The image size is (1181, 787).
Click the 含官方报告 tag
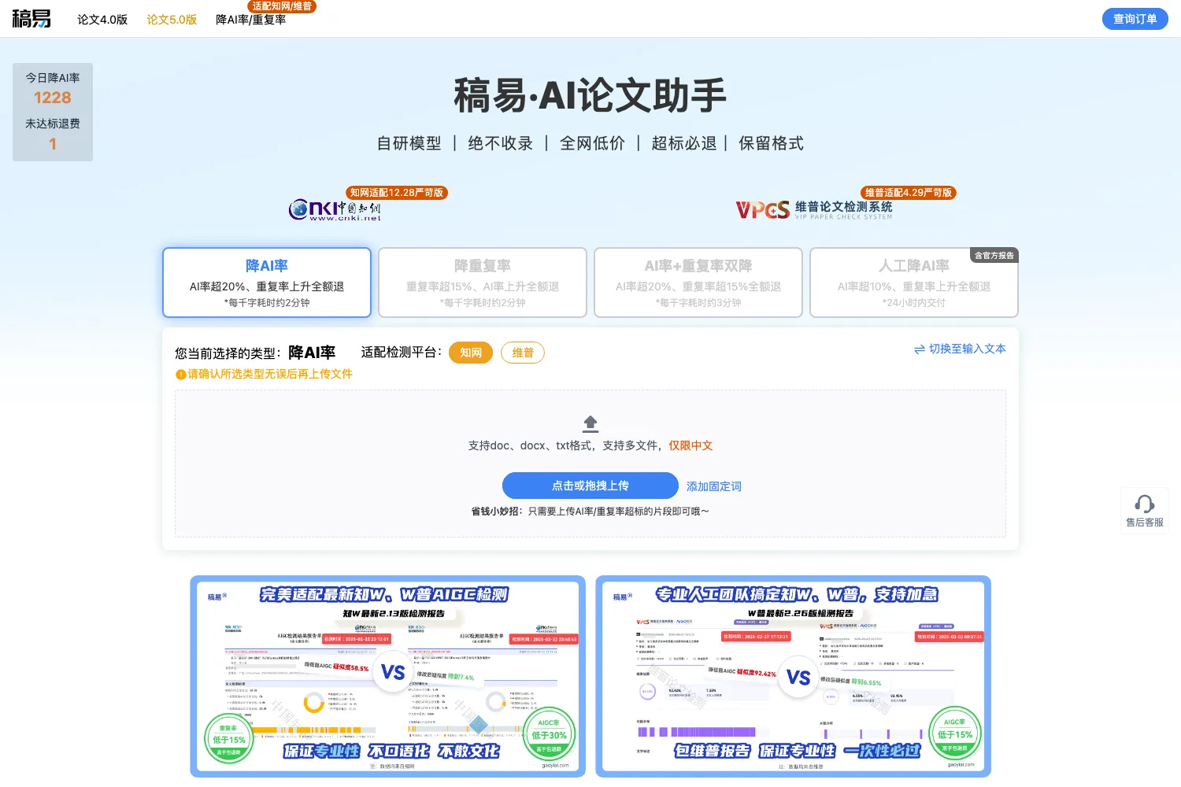(x=994, y=255)
